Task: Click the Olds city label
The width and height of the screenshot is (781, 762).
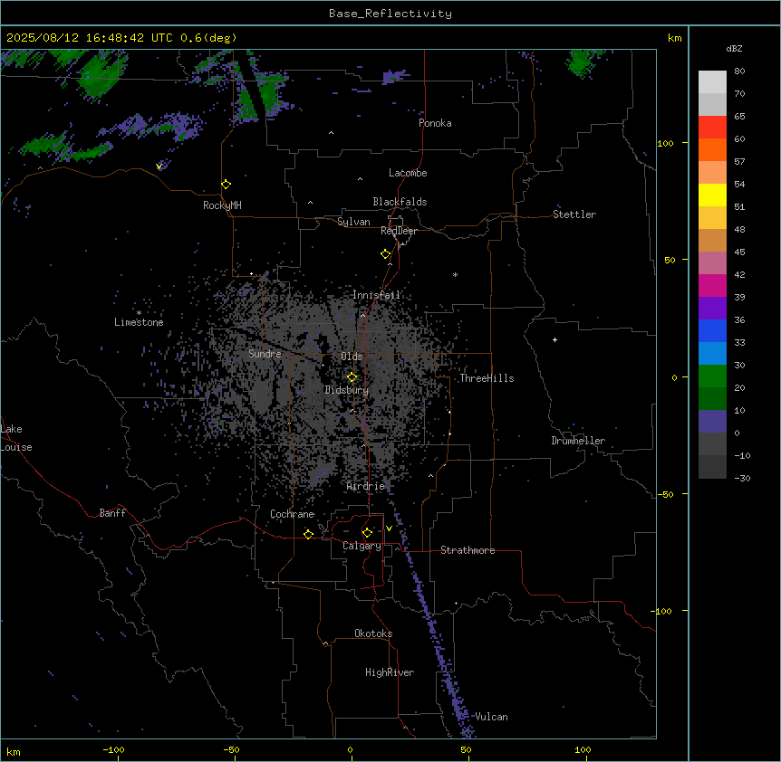Action: 352,357
